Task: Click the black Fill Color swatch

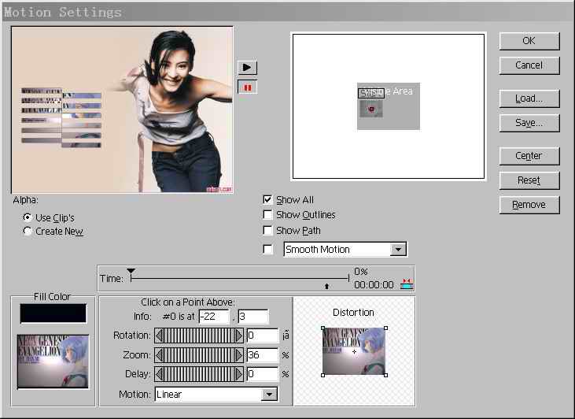Action: coord(53,313)
